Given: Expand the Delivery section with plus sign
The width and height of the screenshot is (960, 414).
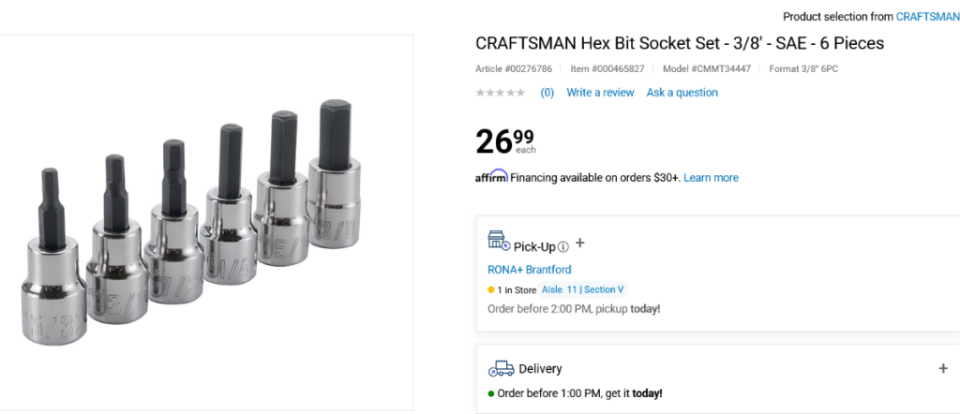Looking at the screenshot, I should click(x=943, y=369).
